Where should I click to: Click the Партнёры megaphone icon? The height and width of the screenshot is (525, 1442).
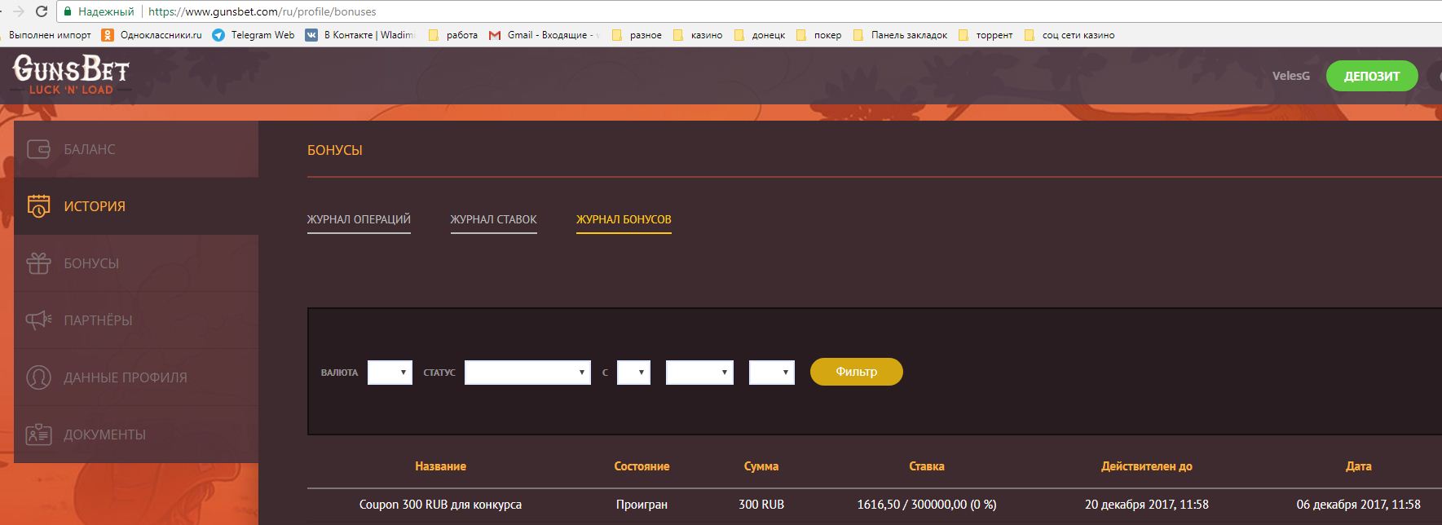(x=38, y=320)
